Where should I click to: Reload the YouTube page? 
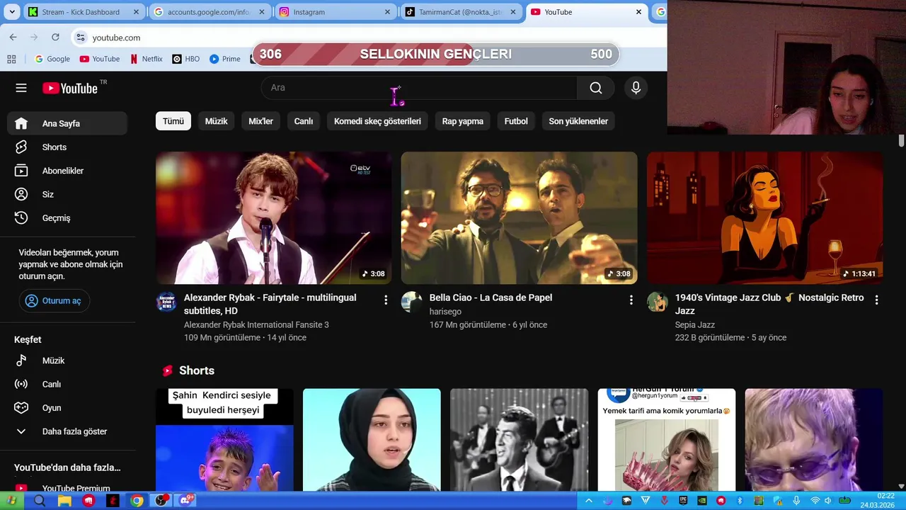55,38
